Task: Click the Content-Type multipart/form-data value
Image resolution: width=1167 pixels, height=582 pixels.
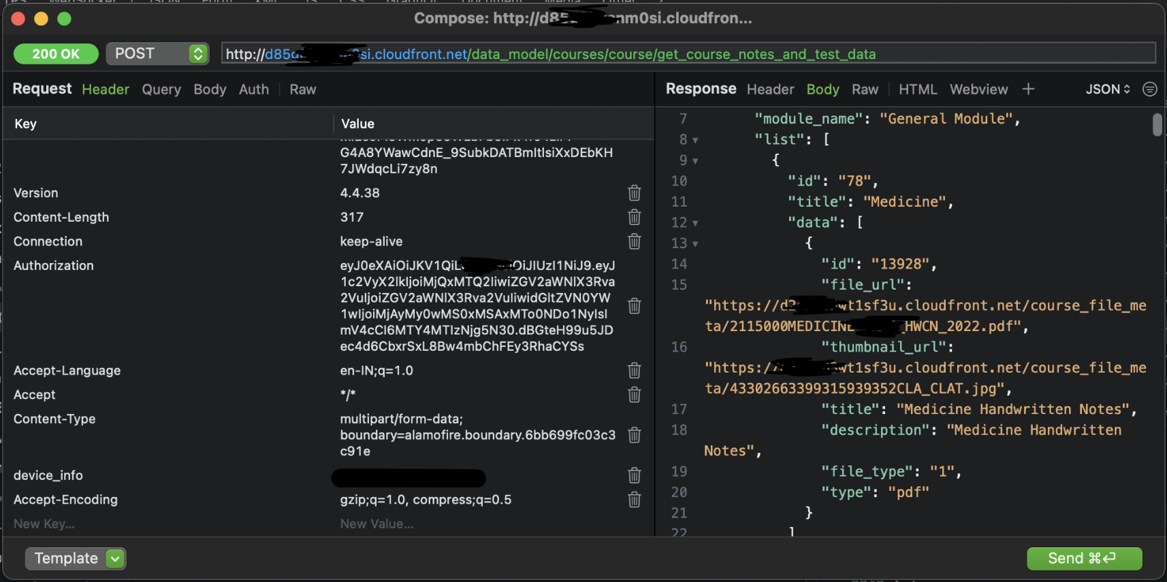Action: 478,435
